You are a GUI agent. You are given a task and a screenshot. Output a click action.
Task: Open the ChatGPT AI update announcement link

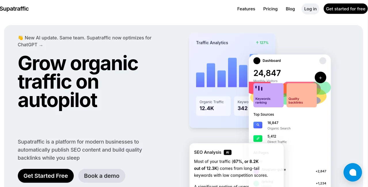tap(84, 41)
